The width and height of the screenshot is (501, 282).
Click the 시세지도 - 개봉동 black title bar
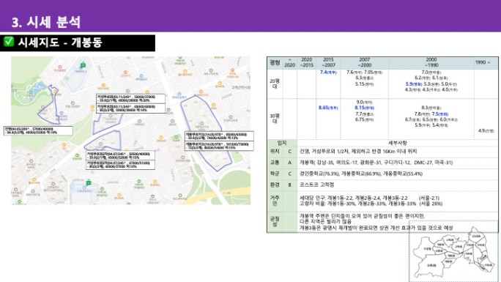point(78,42)
